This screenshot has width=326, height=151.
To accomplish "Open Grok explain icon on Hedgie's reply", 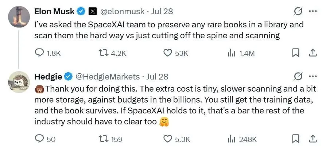I will point(298,77).
